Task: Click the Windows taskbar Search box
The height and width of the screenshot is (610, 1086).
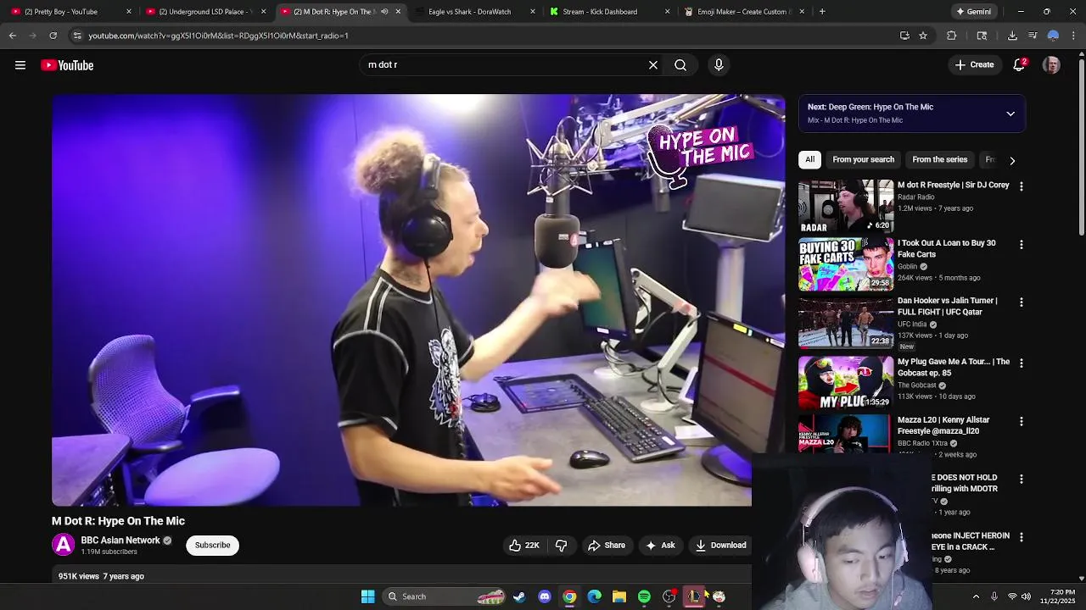Action: coord(444,596)
